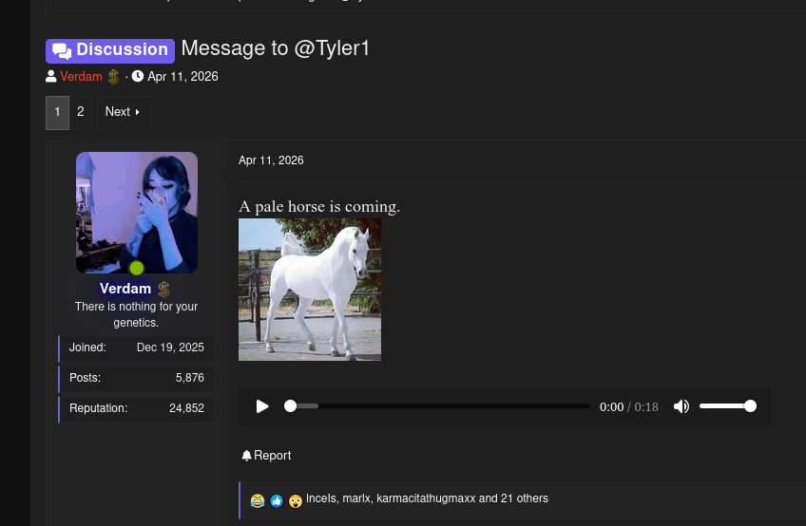Click the Verdam username below the avatar
This screenshot has width=806, height=526.
[x=125, y=289]
